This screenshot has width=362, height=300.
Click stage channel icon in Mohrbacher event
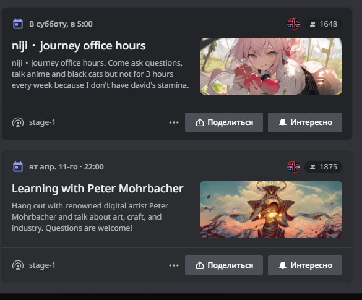click(x=18, y=265)
